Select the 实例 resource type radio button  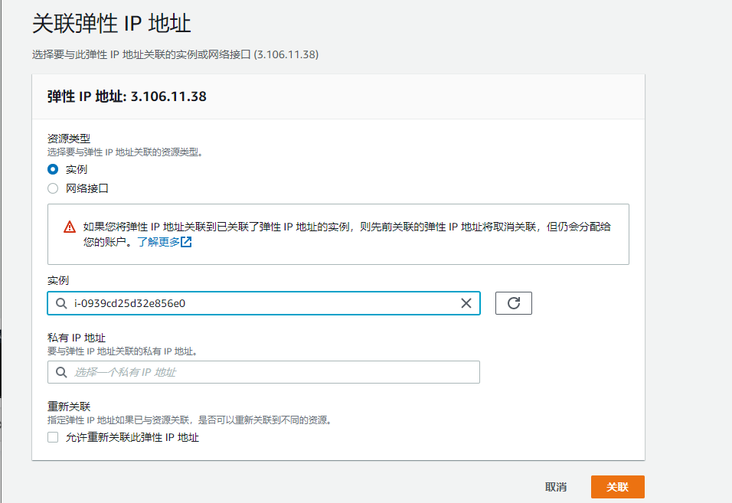click(53, 169)
